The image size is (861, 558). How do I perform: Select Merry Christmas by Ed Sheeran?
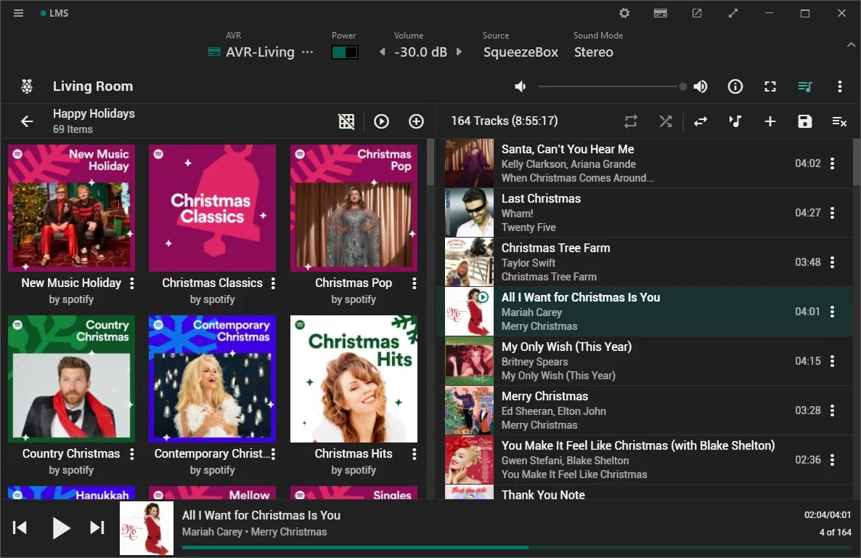[645, 411]
